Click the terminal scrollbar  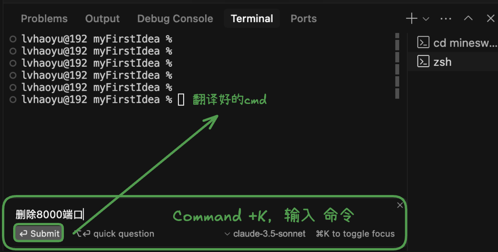point(397,66)
